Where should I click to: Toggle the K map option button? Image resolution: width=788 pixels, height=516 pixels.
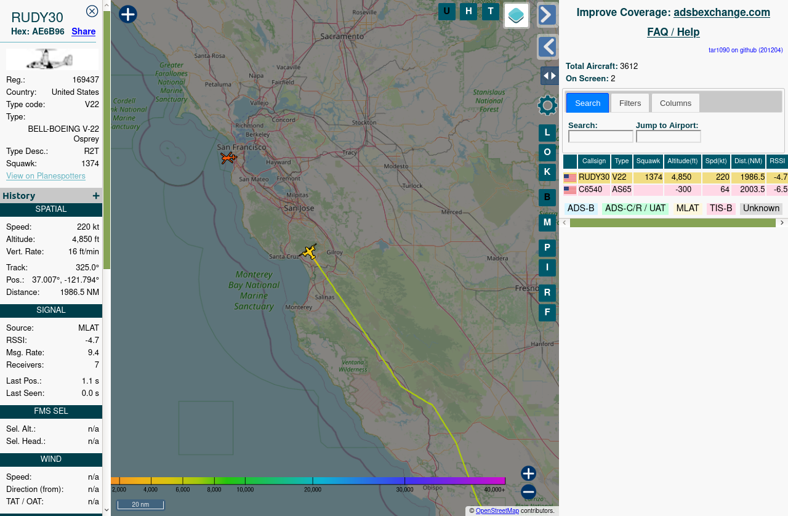pos(547,172)
